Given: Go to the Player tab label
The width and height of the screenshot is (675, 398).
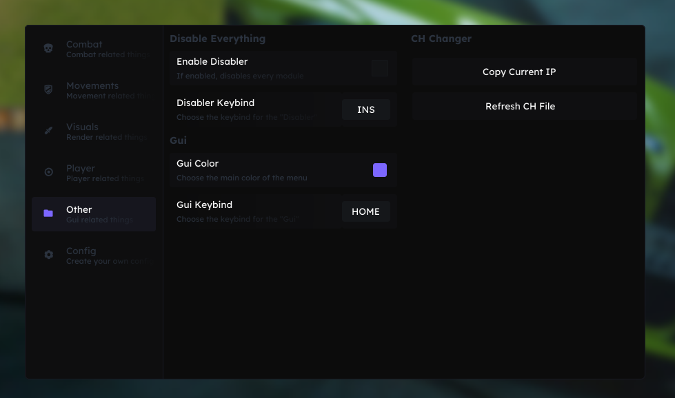Looking at the screenshot, I should (81, 169).
